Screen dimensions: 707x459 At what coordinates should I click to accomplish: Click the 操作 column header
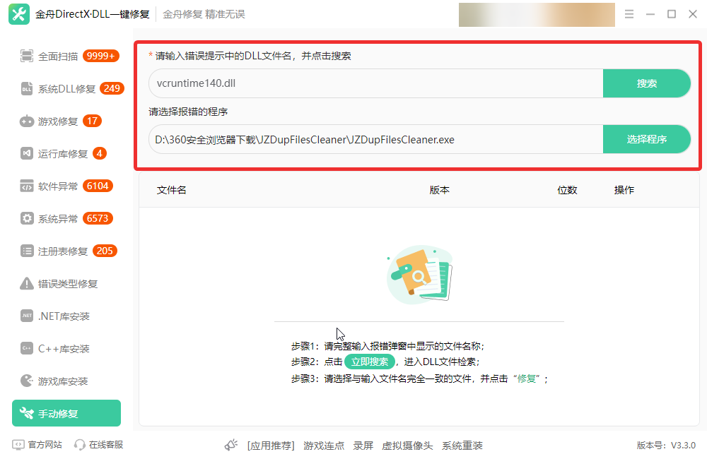click(624, 190)
